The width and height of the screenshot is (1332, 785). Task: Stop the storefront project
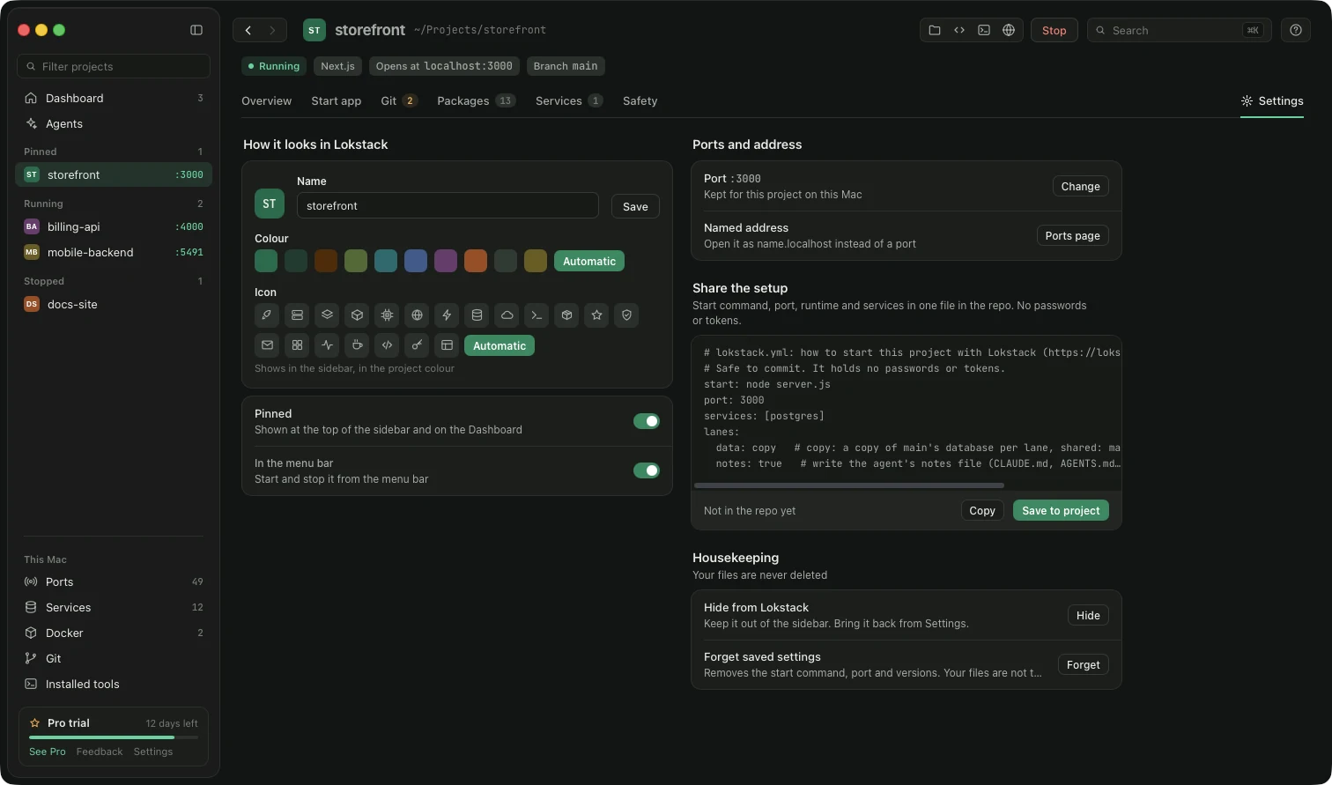click(x=1054, y=30)
